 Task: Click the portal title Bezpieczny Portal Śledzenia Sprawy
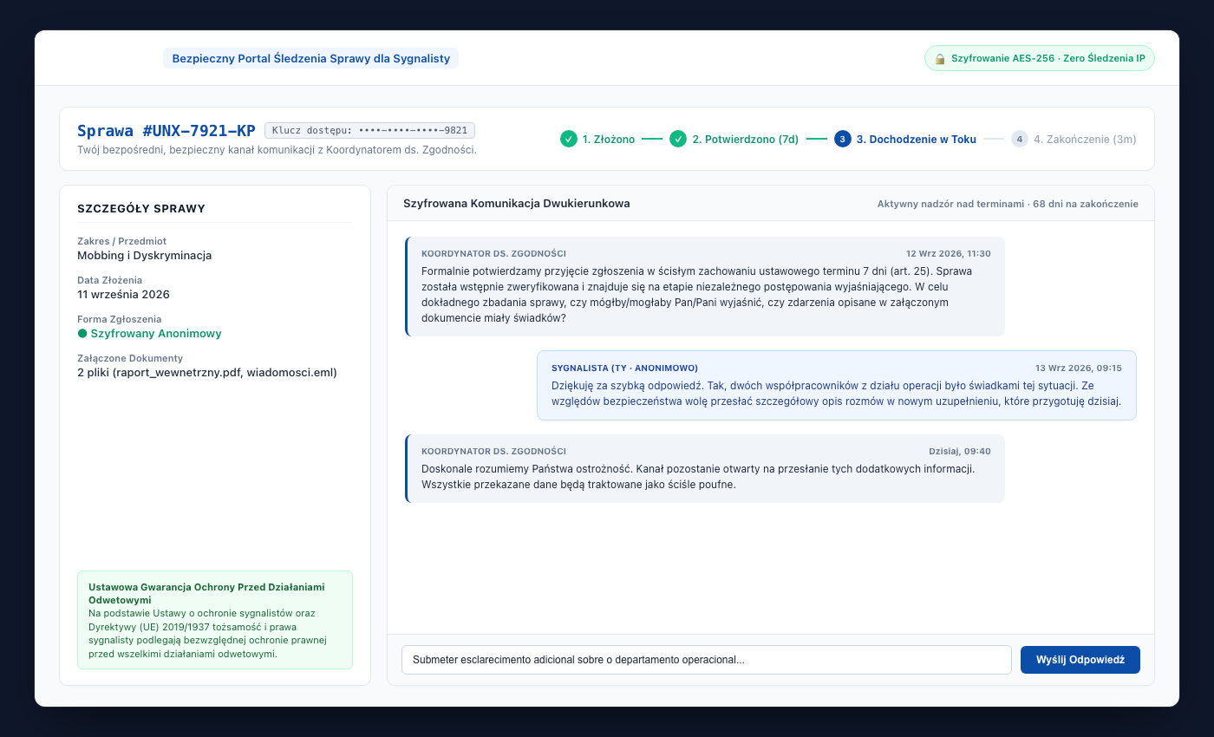coord(310,58)
